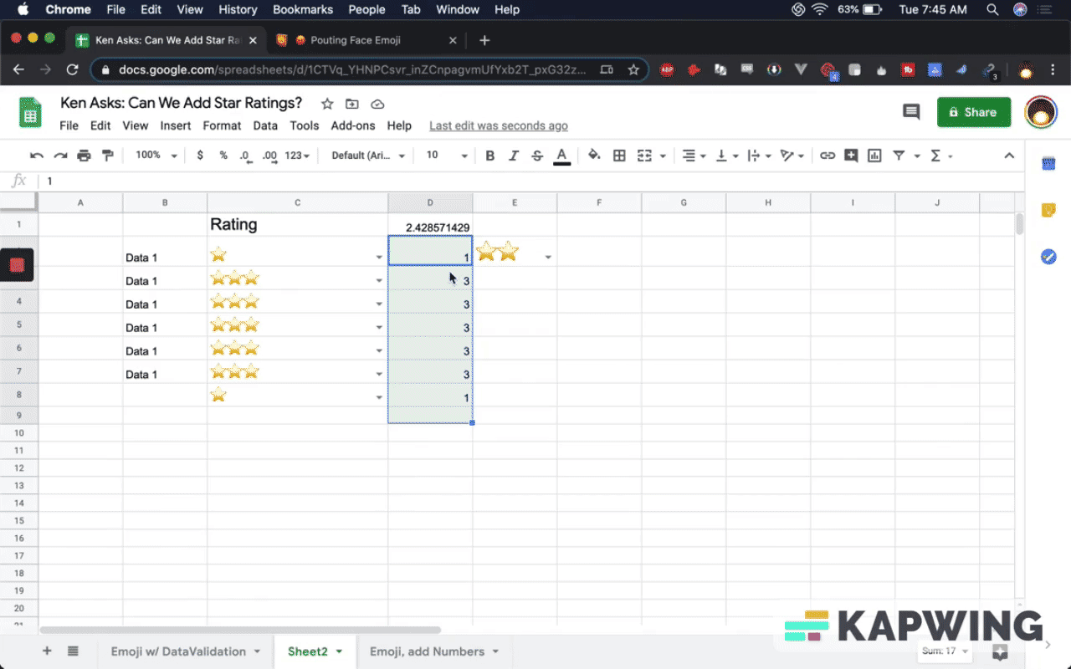
Task: Click the Add sheet plus button
Action: pyautogui.click(x=47, y=651)
